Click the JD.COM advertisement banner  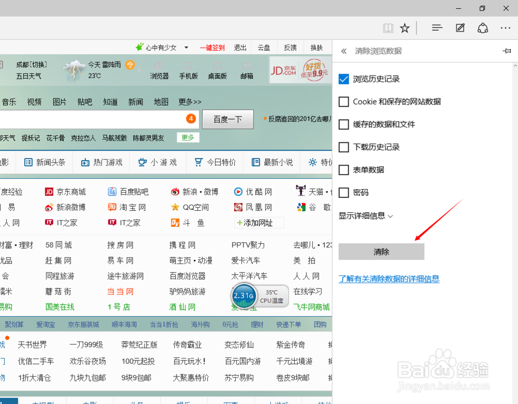(x=299, y=70)
